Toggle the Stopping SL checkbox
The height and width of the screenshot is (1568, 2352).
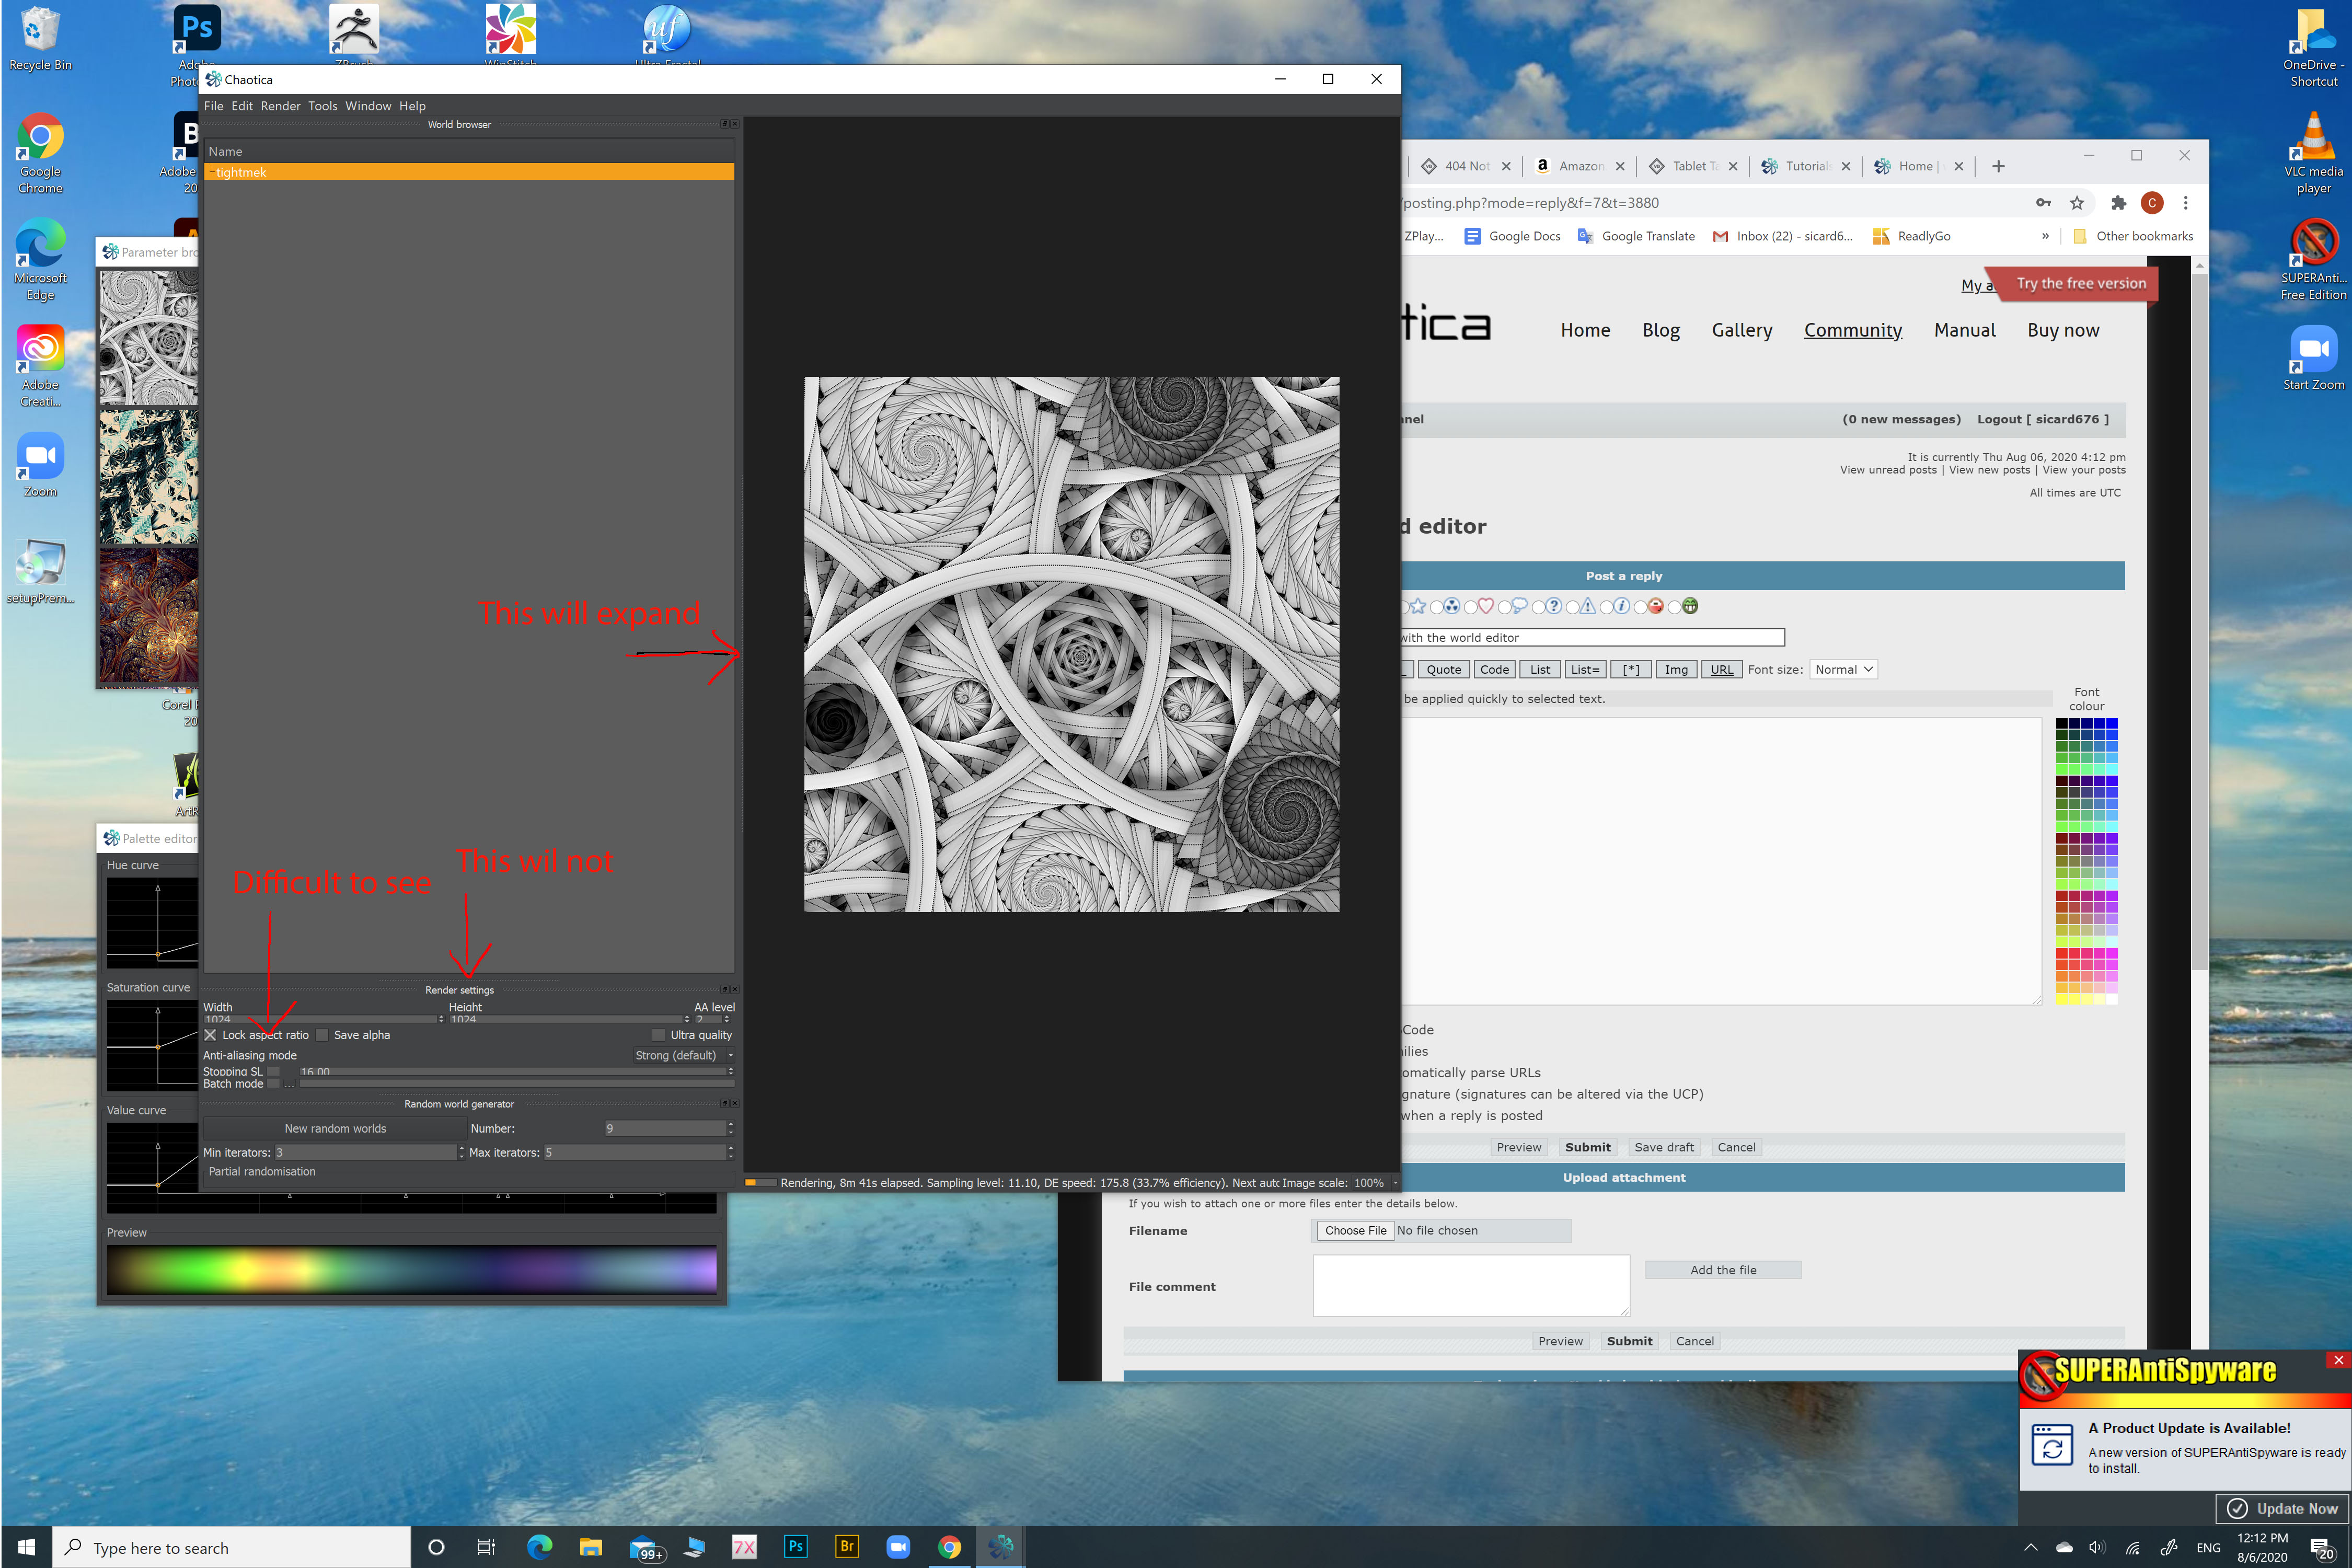coord(273,1071)
